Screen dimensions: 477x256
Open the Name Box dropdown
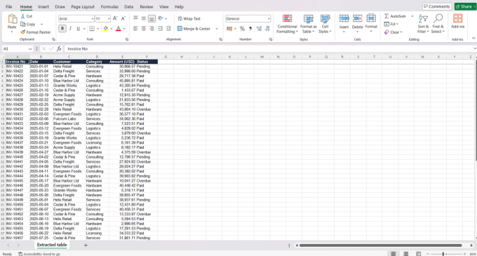(x=30, y=48)
